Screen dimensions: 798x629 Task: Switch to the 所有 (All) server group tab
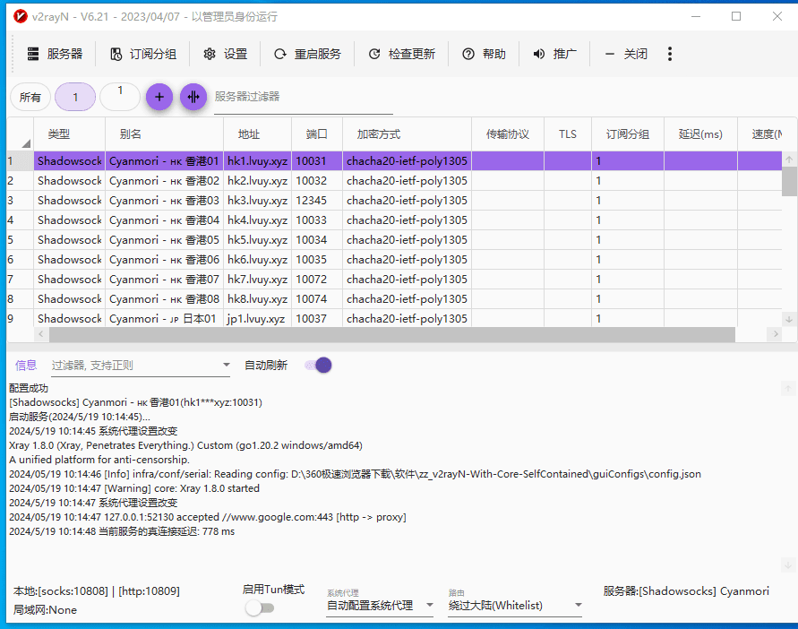point(30,96)
